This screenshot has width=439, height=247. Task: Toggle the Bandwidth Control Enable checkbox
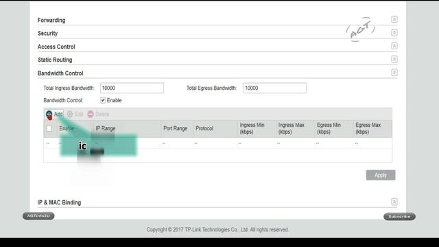tap(103, 100)
